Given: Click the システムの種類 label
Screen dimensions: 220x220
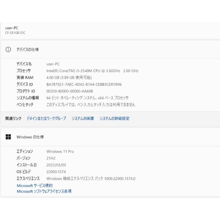Looking at the screenshot, I should click(x=27, y=98).
